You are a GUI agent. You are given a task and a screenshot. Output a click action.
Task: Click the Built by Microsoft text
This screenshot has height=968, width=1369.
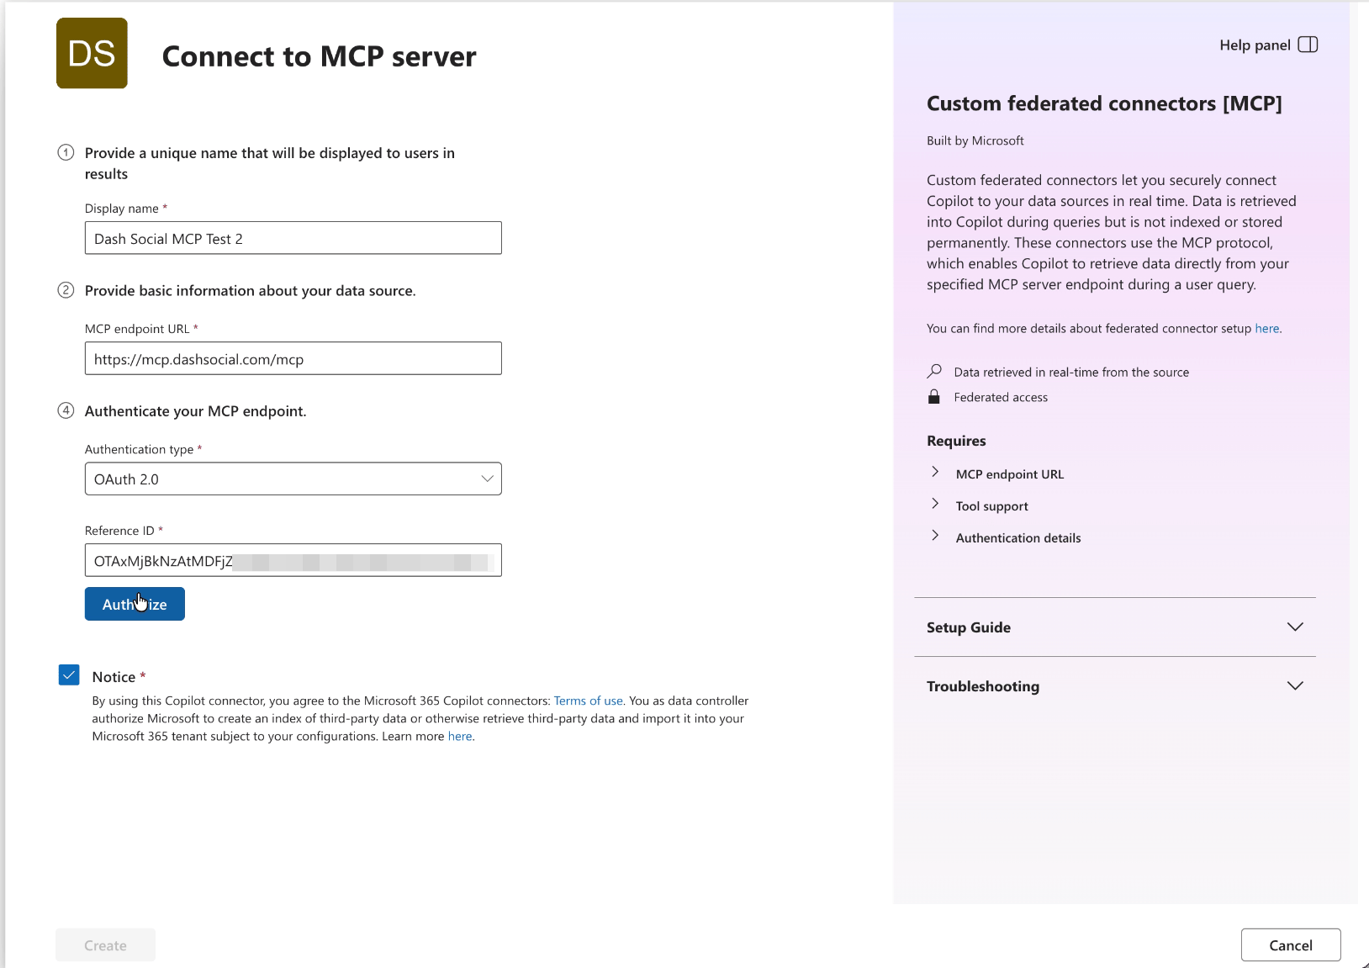coord(975,140)
